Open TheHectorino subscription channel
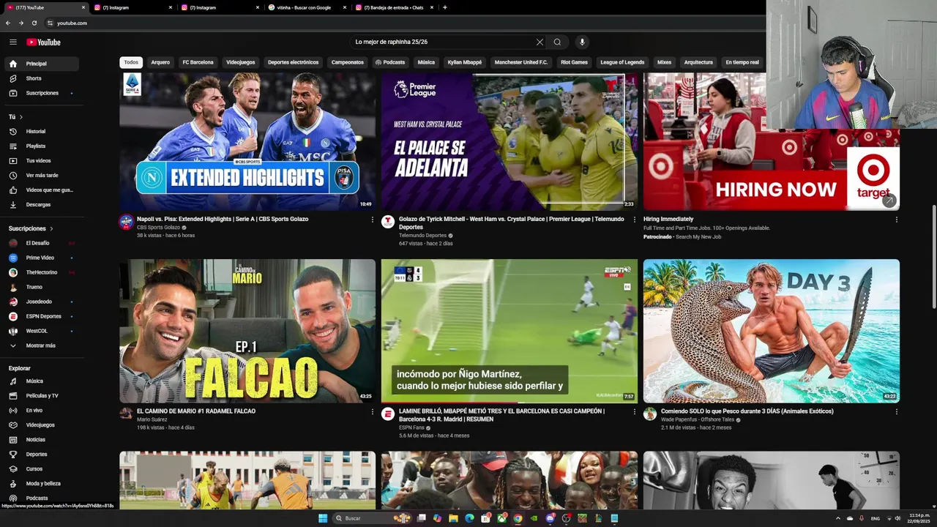This screenshot has height=527, width=937. [40, 272]
